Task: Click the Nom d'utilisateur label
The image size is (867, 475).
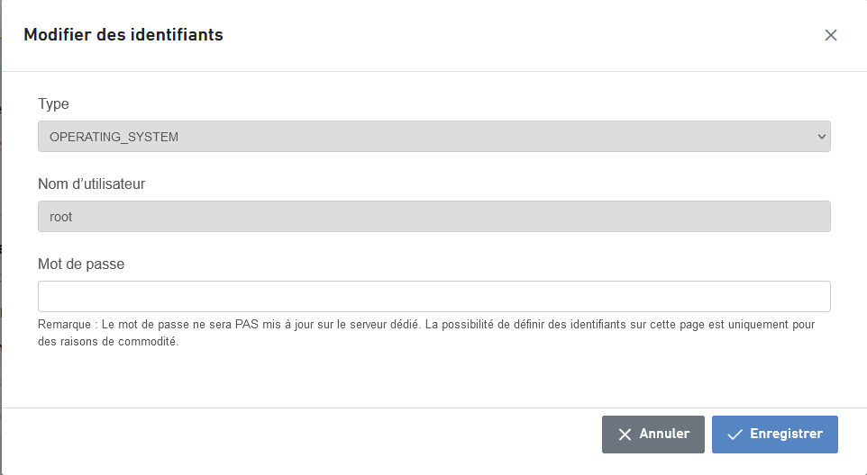Action: 91,184
